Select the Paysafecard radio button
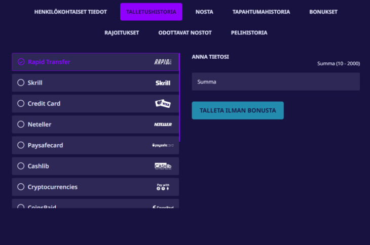Viewport: 370px width, 245px height. coord(21,145)
